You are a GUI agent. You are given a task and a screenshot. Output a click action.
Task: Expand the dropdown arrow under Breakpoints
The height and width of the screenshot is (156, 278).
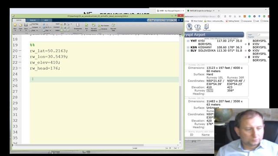[x=78, y=31]
